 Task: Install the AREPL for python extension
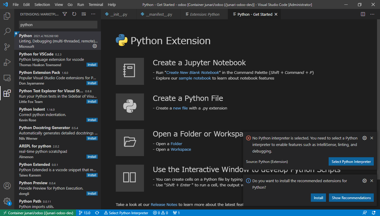click(x=92, y=157)
